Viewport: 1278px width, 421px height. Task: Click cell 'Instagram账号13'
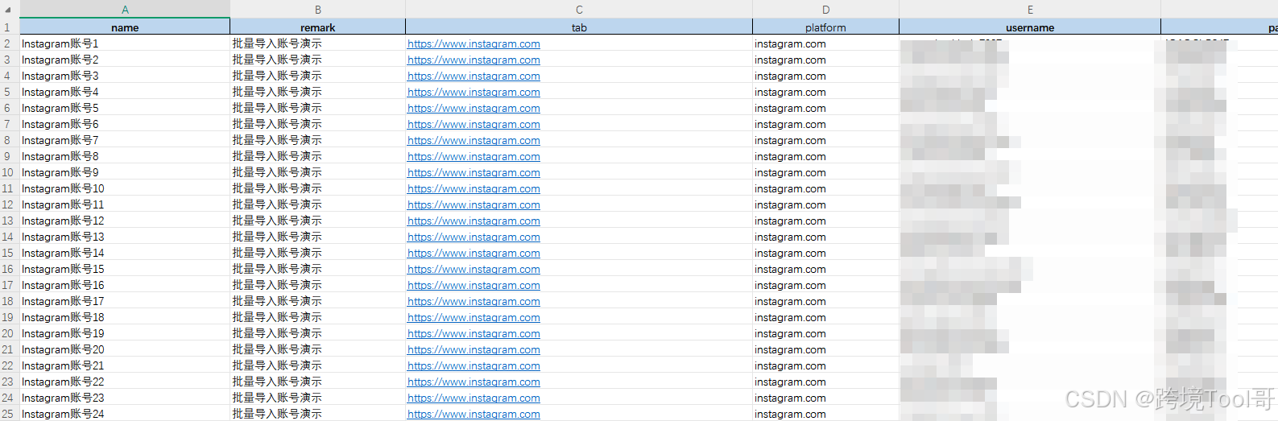tap(125, 237)
